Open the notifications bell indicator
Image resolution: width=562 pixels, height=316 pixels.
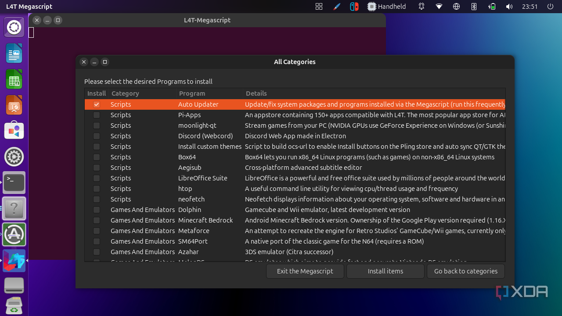(x=421, y=7)
